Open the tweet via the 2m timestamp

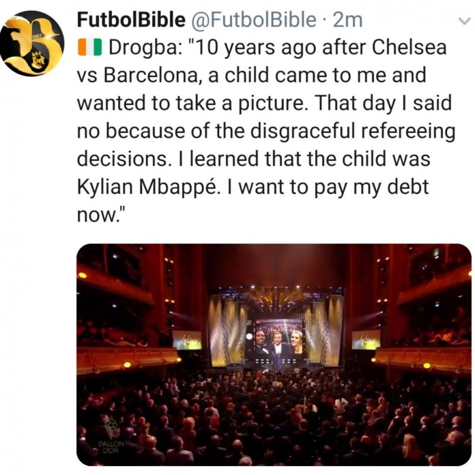click(x=347, y=20)
